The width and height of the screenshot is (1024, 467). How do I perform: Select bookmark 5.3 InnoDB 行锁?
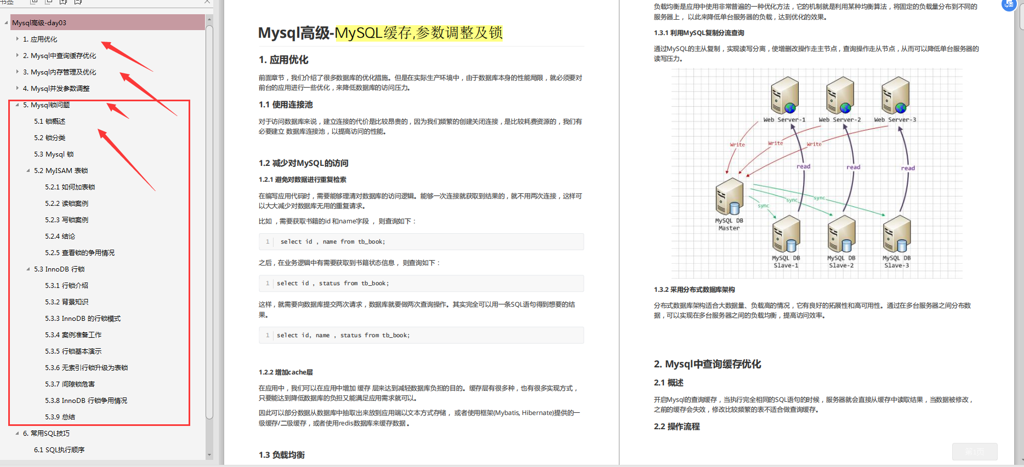click(x=59, y=269)
